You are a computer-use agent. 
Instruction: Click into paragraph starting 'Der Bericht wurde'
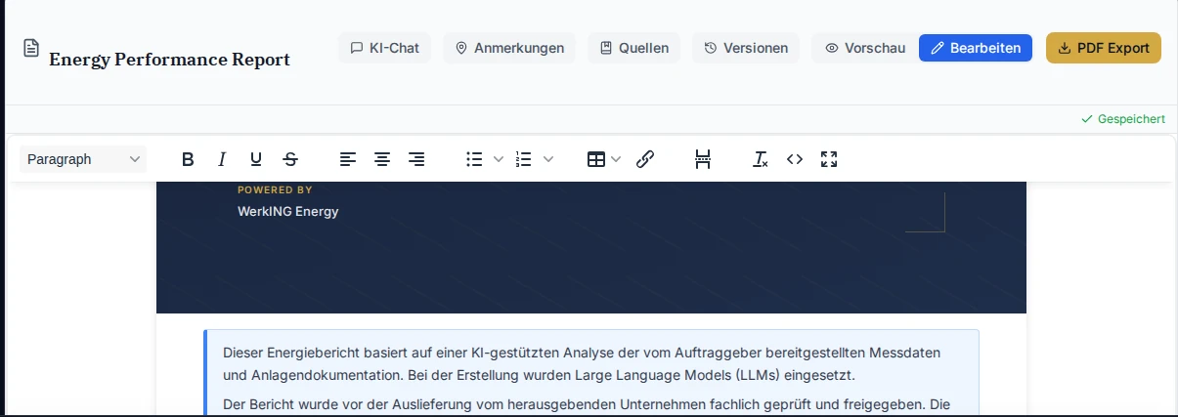[x=587, y=404]
